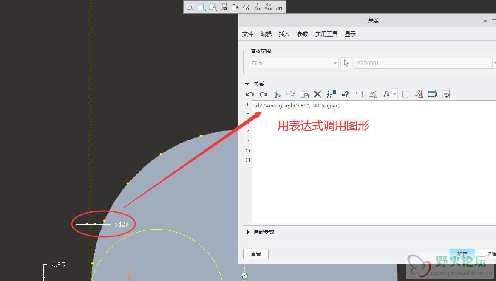The width and height of the screenshot is (496, 281).
Task: Copy the selected relation text
Action: pyautogui.click(x=290, y=94)
